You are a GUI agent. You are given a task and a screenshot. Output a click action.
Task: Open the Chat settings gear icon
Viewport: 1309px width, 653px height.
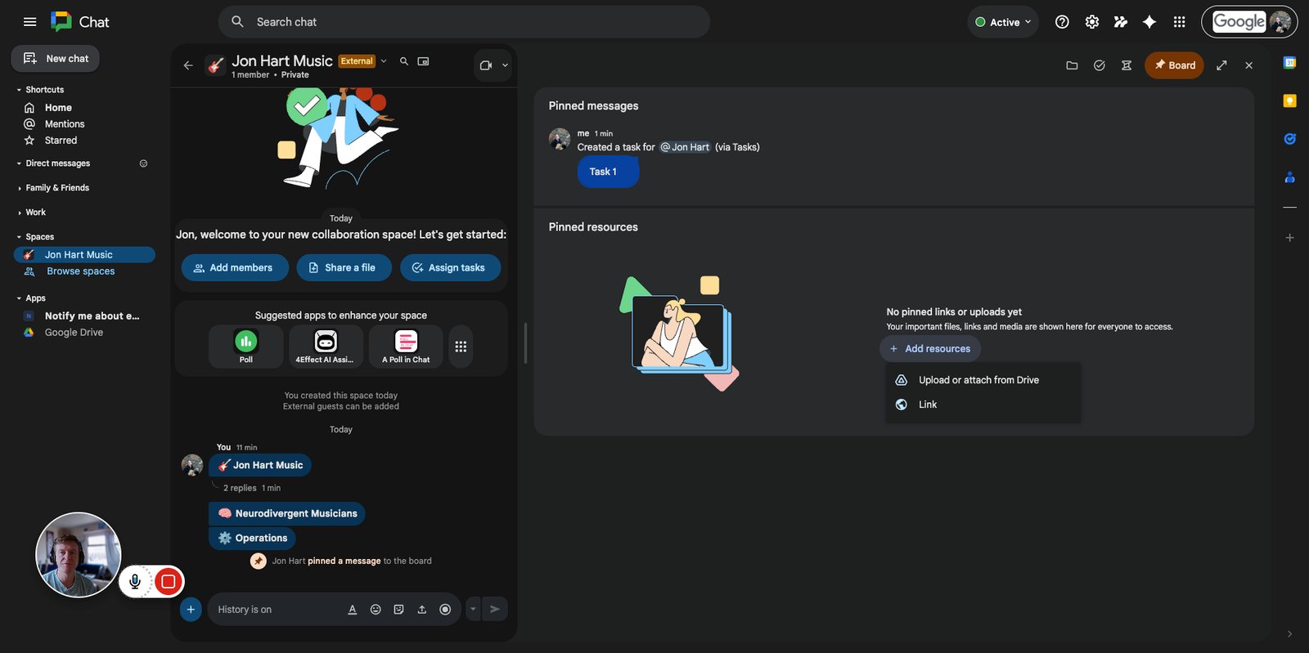click(x=1091, y=22)
